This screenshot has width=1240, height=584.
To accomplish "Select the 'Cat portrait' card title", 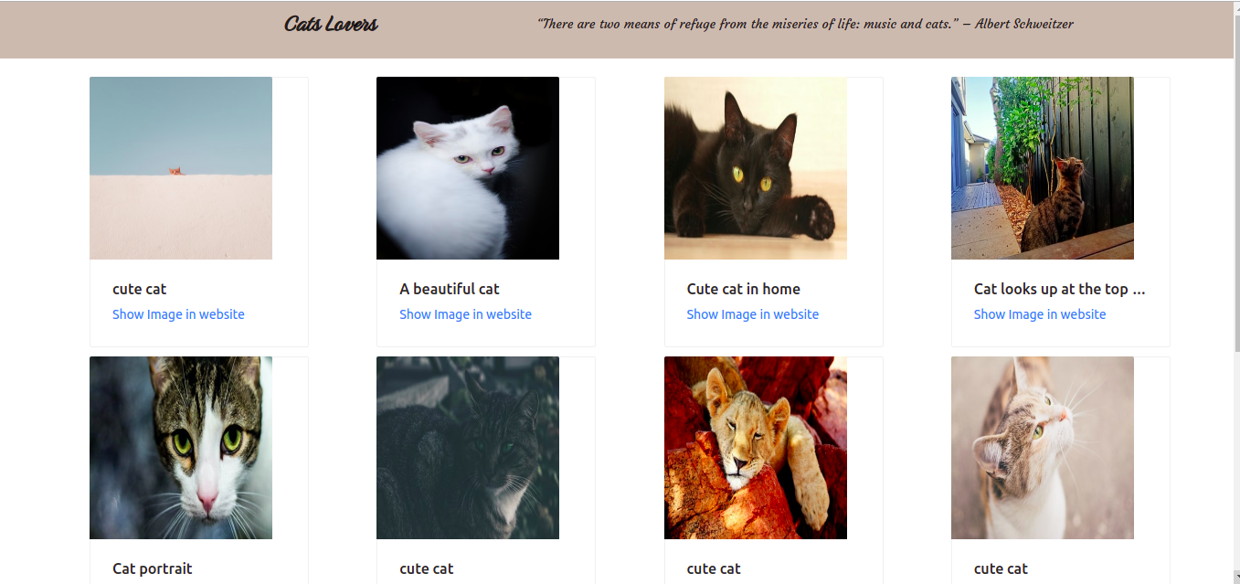I will click(153, 568).
